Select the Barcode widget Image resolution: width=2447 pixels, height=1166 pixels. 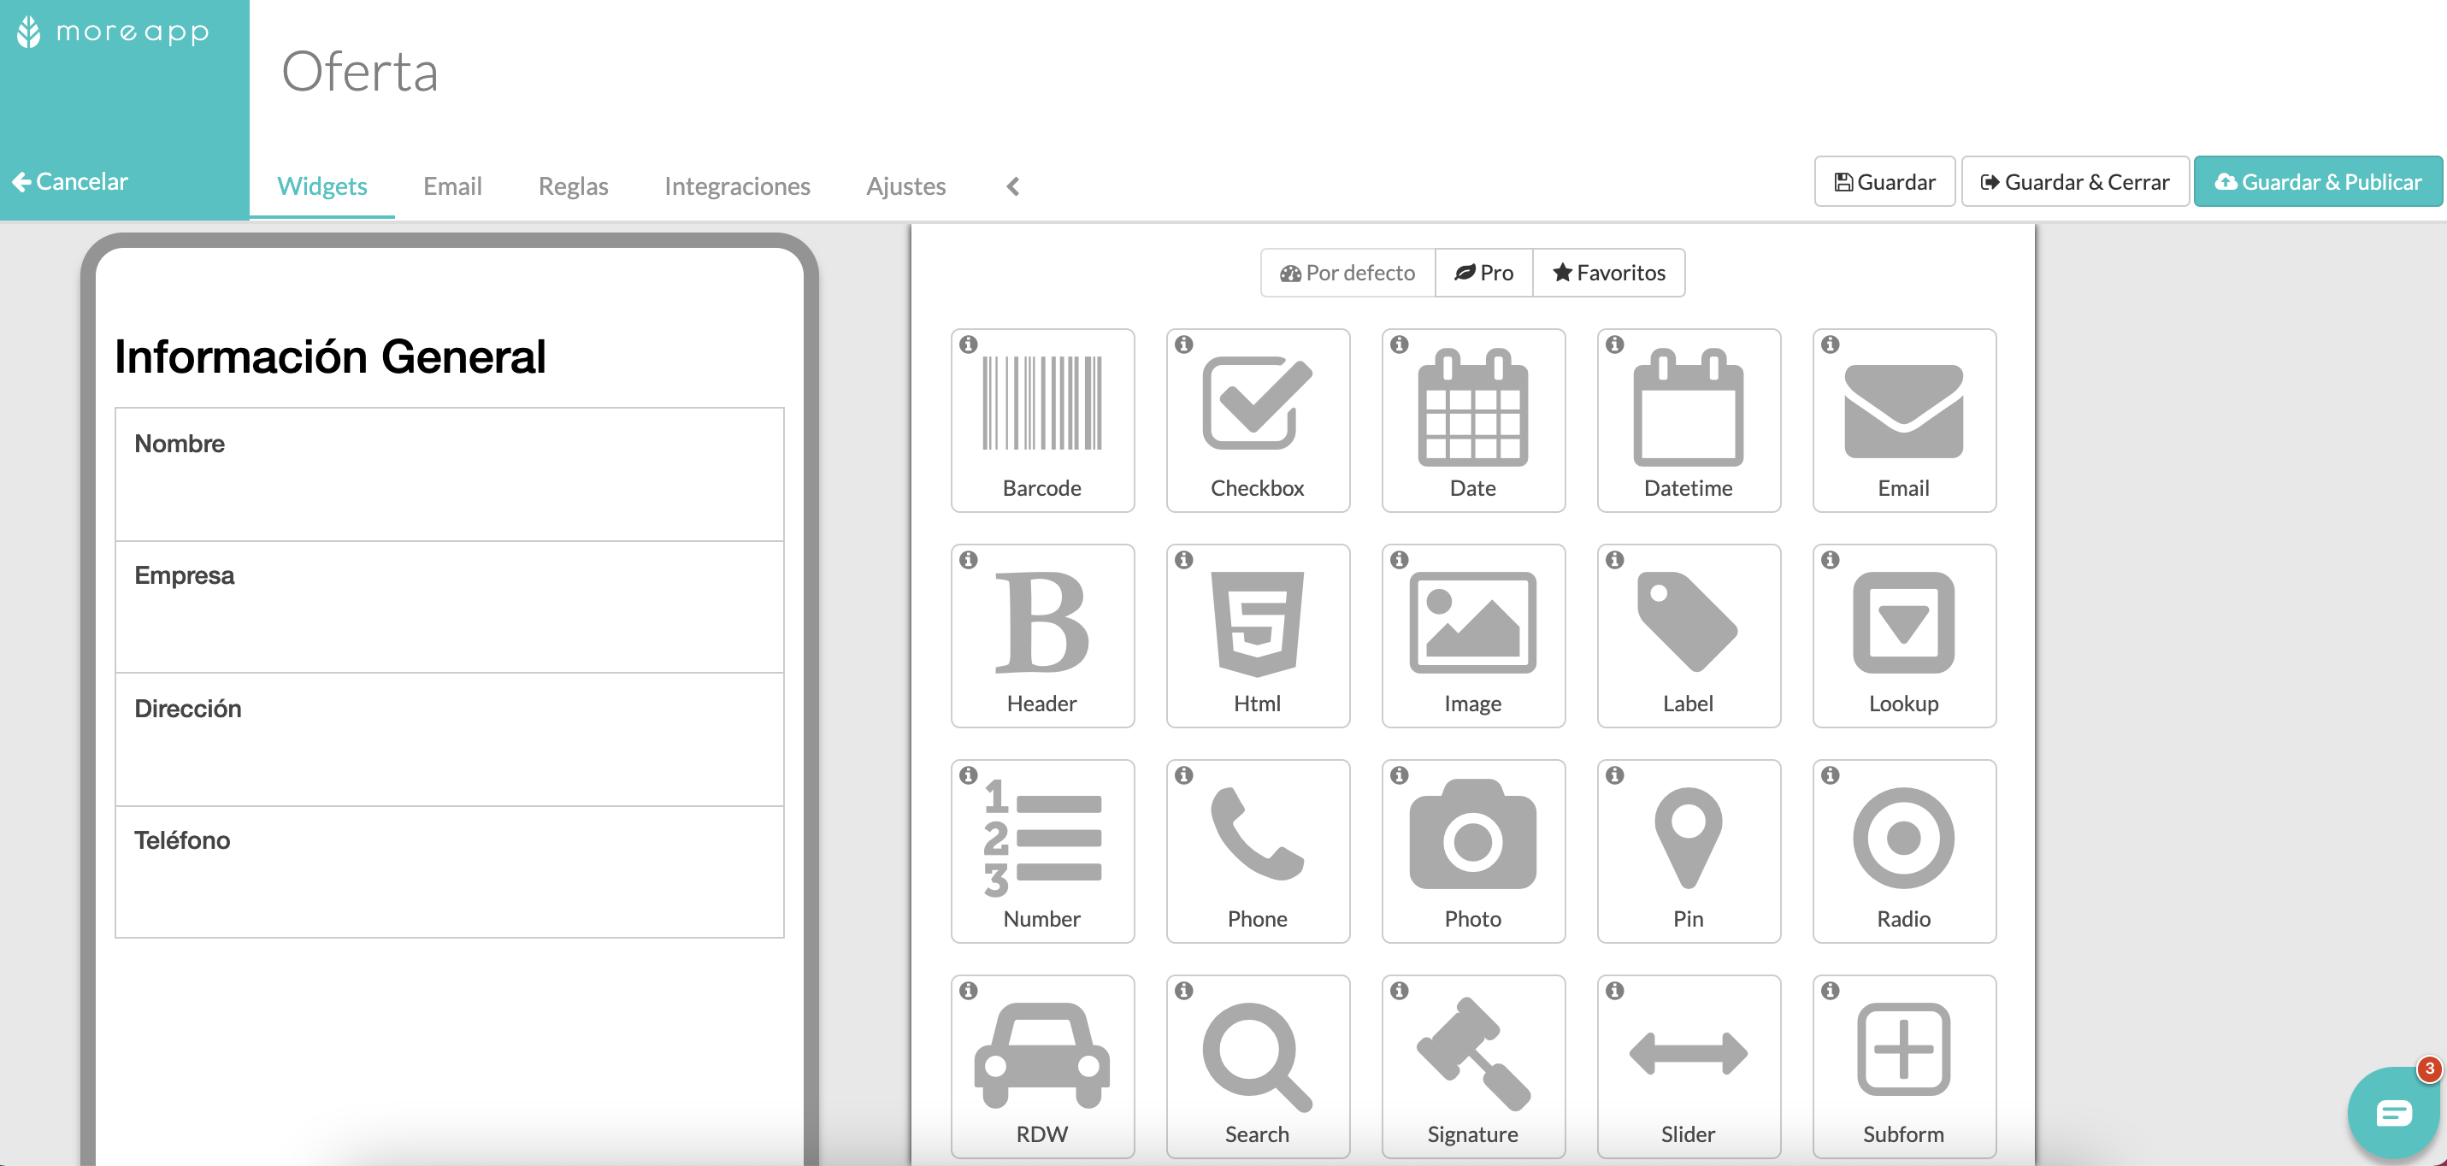1041,418
